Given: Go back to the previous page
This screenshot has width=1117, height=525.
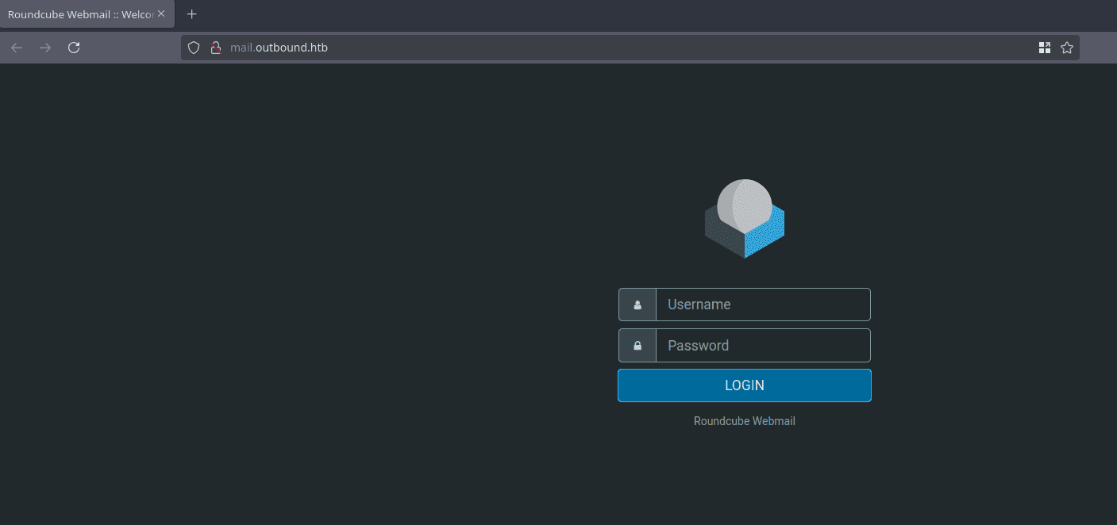Looking at the screenshot, I should coord(17,48).
